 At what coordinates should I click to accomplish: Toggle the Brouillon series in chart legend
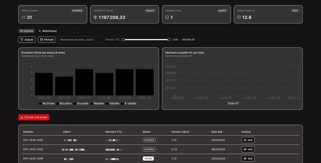pos(64,103)
